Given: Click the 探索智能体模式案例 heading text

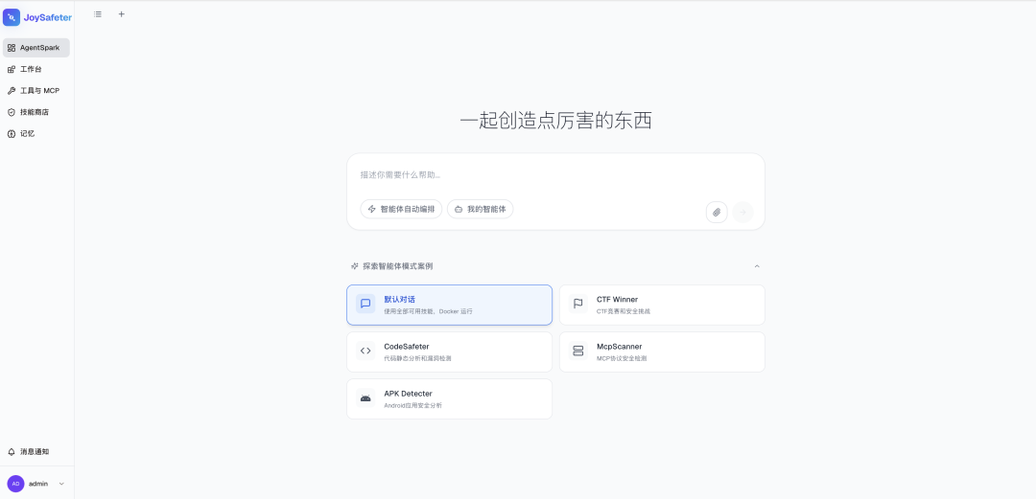Looking at the screenshot, I should [398, 266].
